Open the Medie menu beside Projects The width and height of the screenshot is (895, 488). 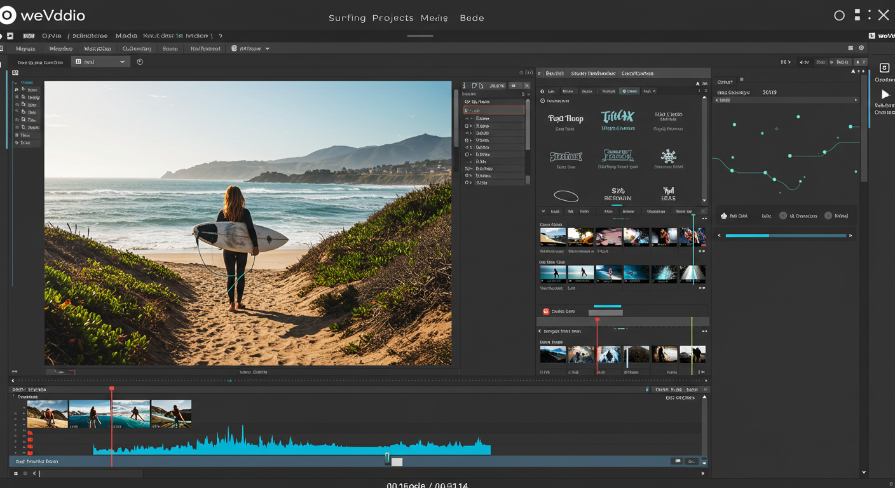(434, 18)
